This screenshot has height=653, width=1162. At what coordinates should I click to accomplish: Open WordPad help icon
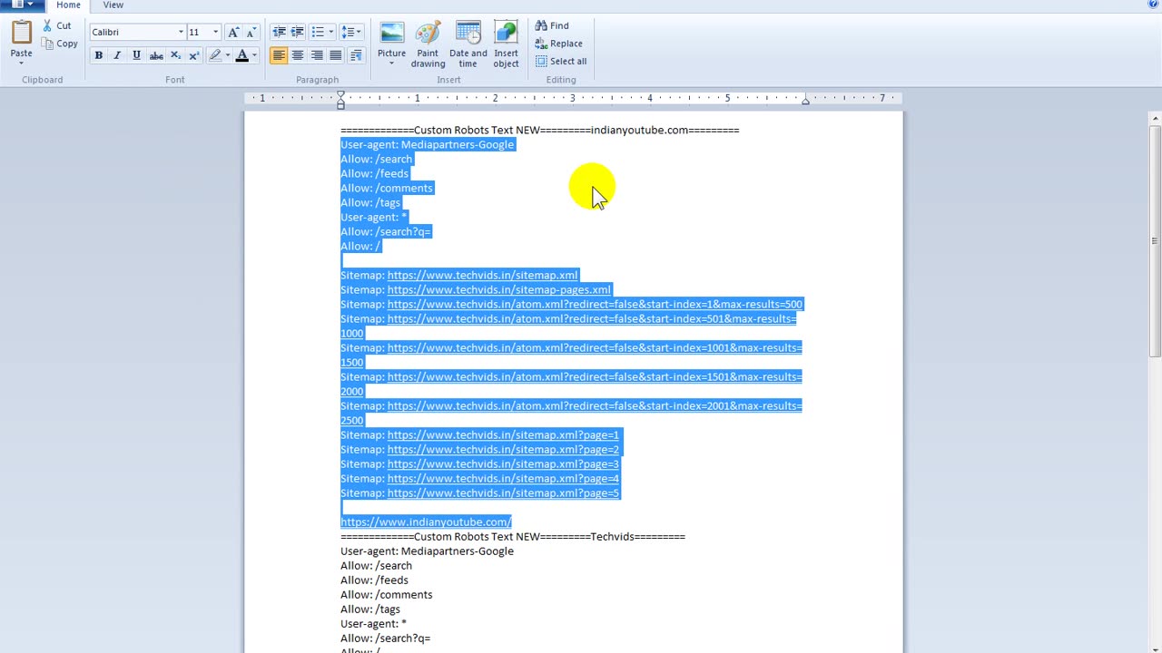1153,5
